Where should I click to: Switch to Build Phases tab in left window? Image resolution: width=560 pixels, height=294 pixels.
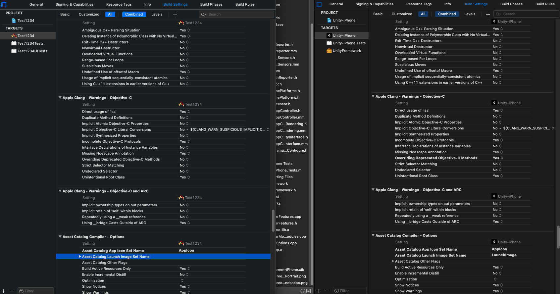(x=211, y=5)
